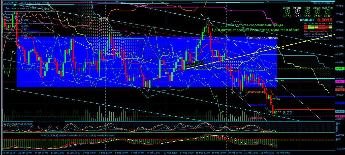Select the 'Расширен диапазон' chart label
The height and width of the screenshot is (155, 345).
262,38
